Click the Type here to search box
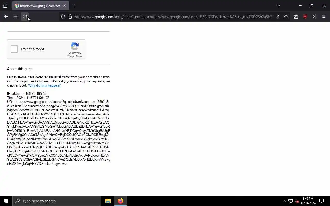This screenshot has width=330, height=206. [57, 201]
